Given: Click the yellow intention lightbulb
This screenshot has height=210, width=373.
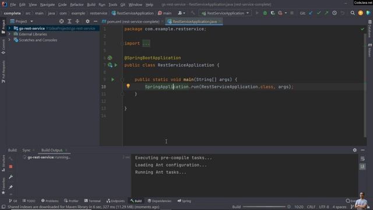Looking at the screenshot, I should pyautogui.click(x=128, y=86).
